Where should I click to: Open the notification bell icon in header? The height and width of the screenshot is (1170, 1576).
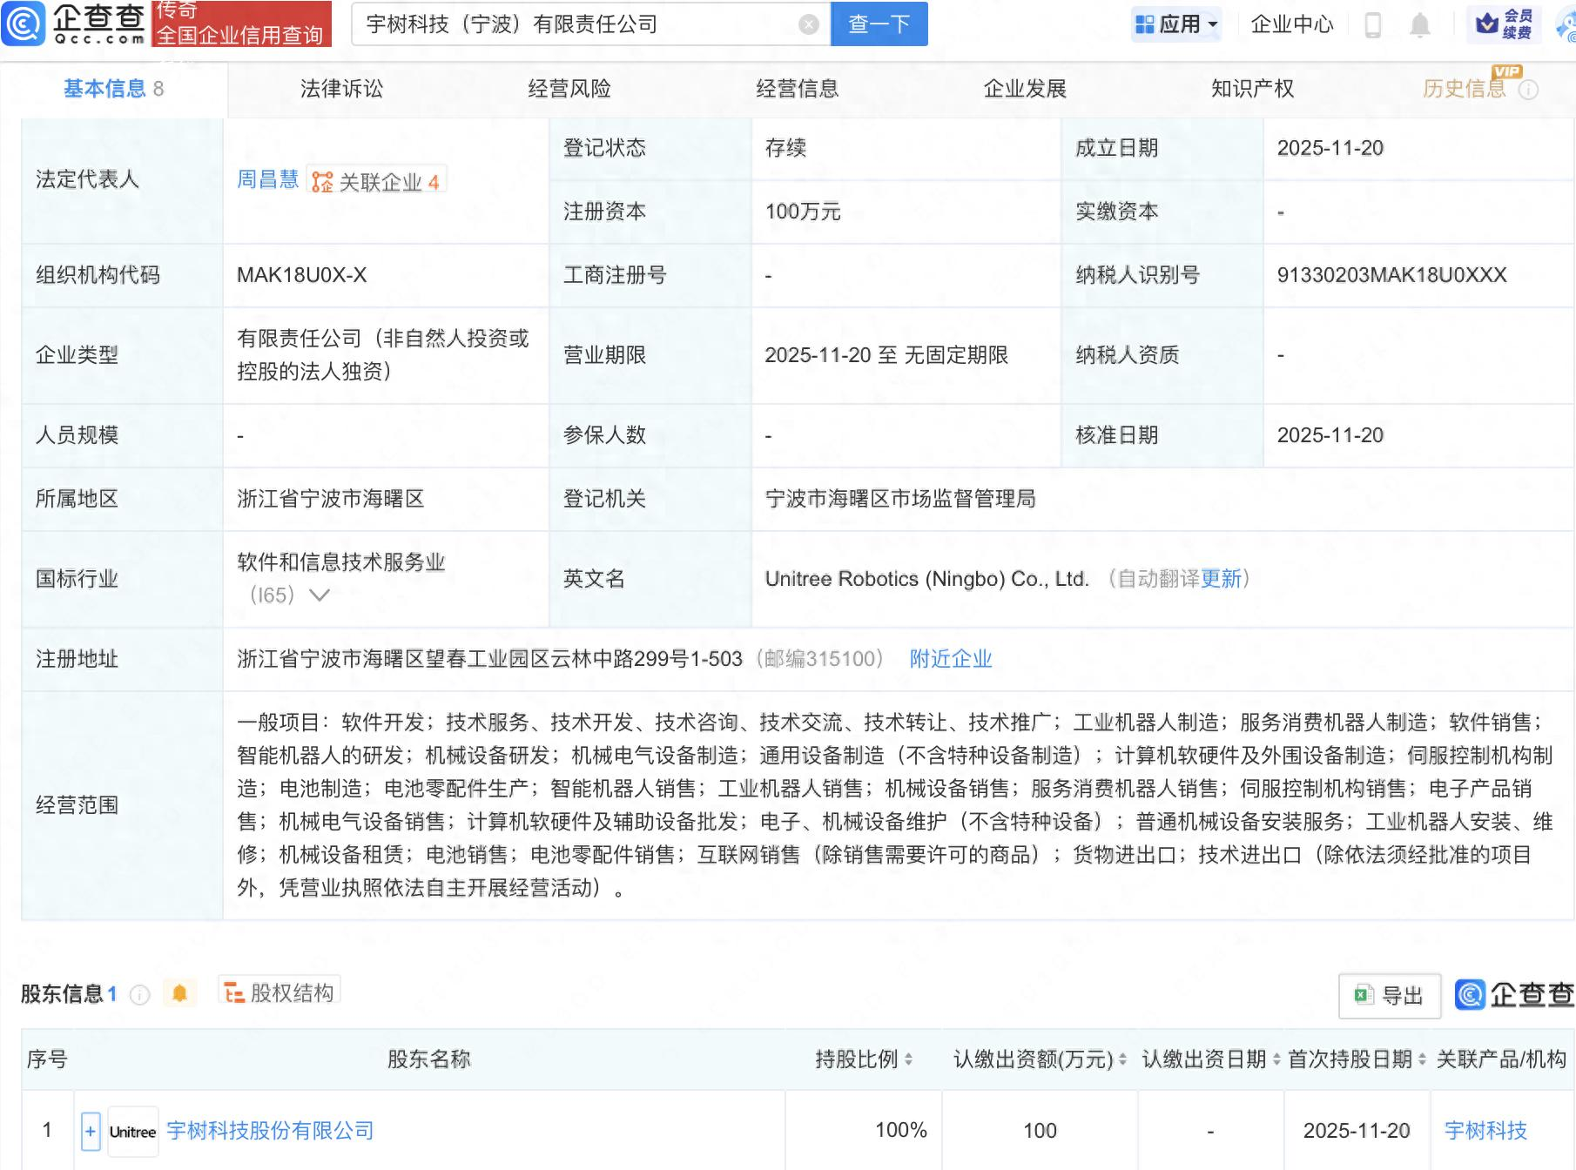[1419, 24]
